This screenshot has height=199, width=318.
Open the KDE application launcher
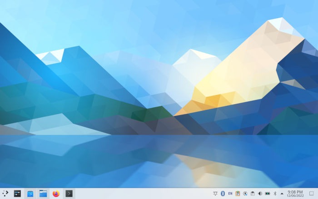[x=5, y=194]
